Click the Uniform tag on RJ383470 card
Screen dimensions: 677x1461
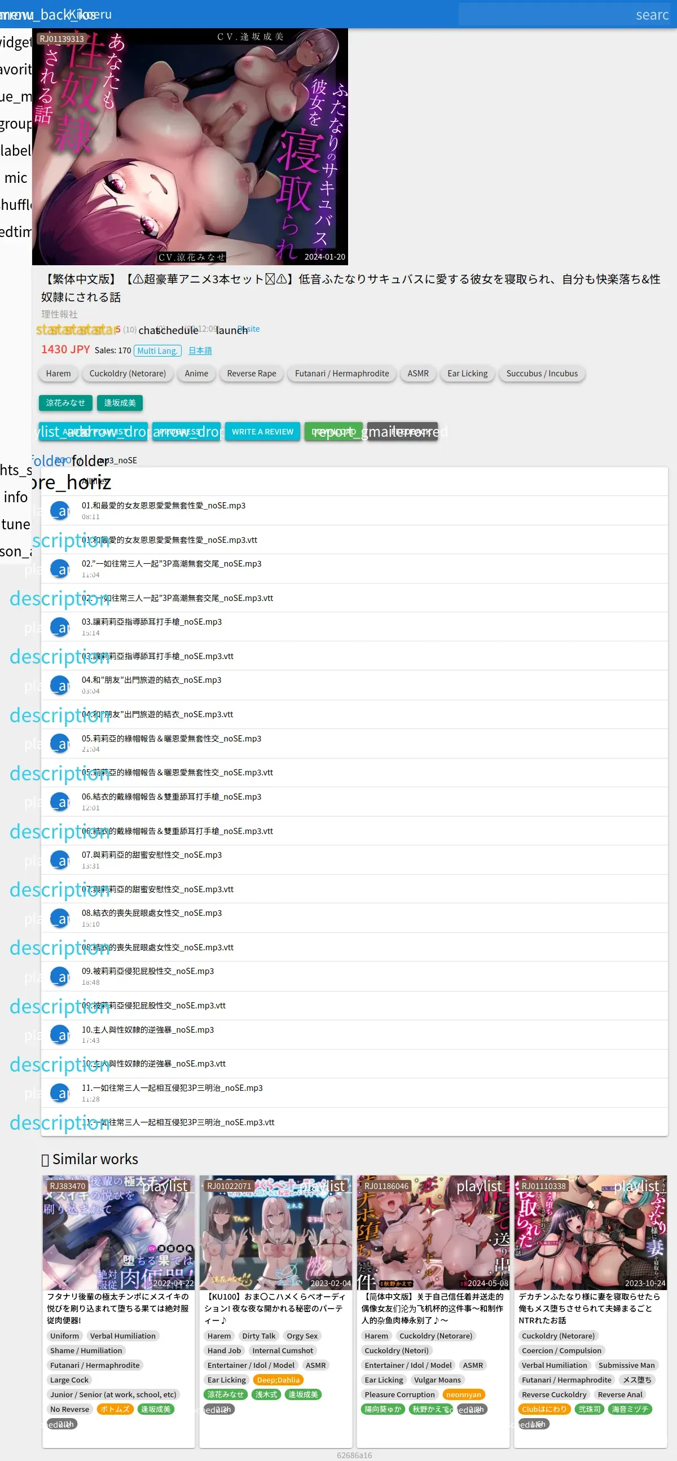(x=65, y=1336)
